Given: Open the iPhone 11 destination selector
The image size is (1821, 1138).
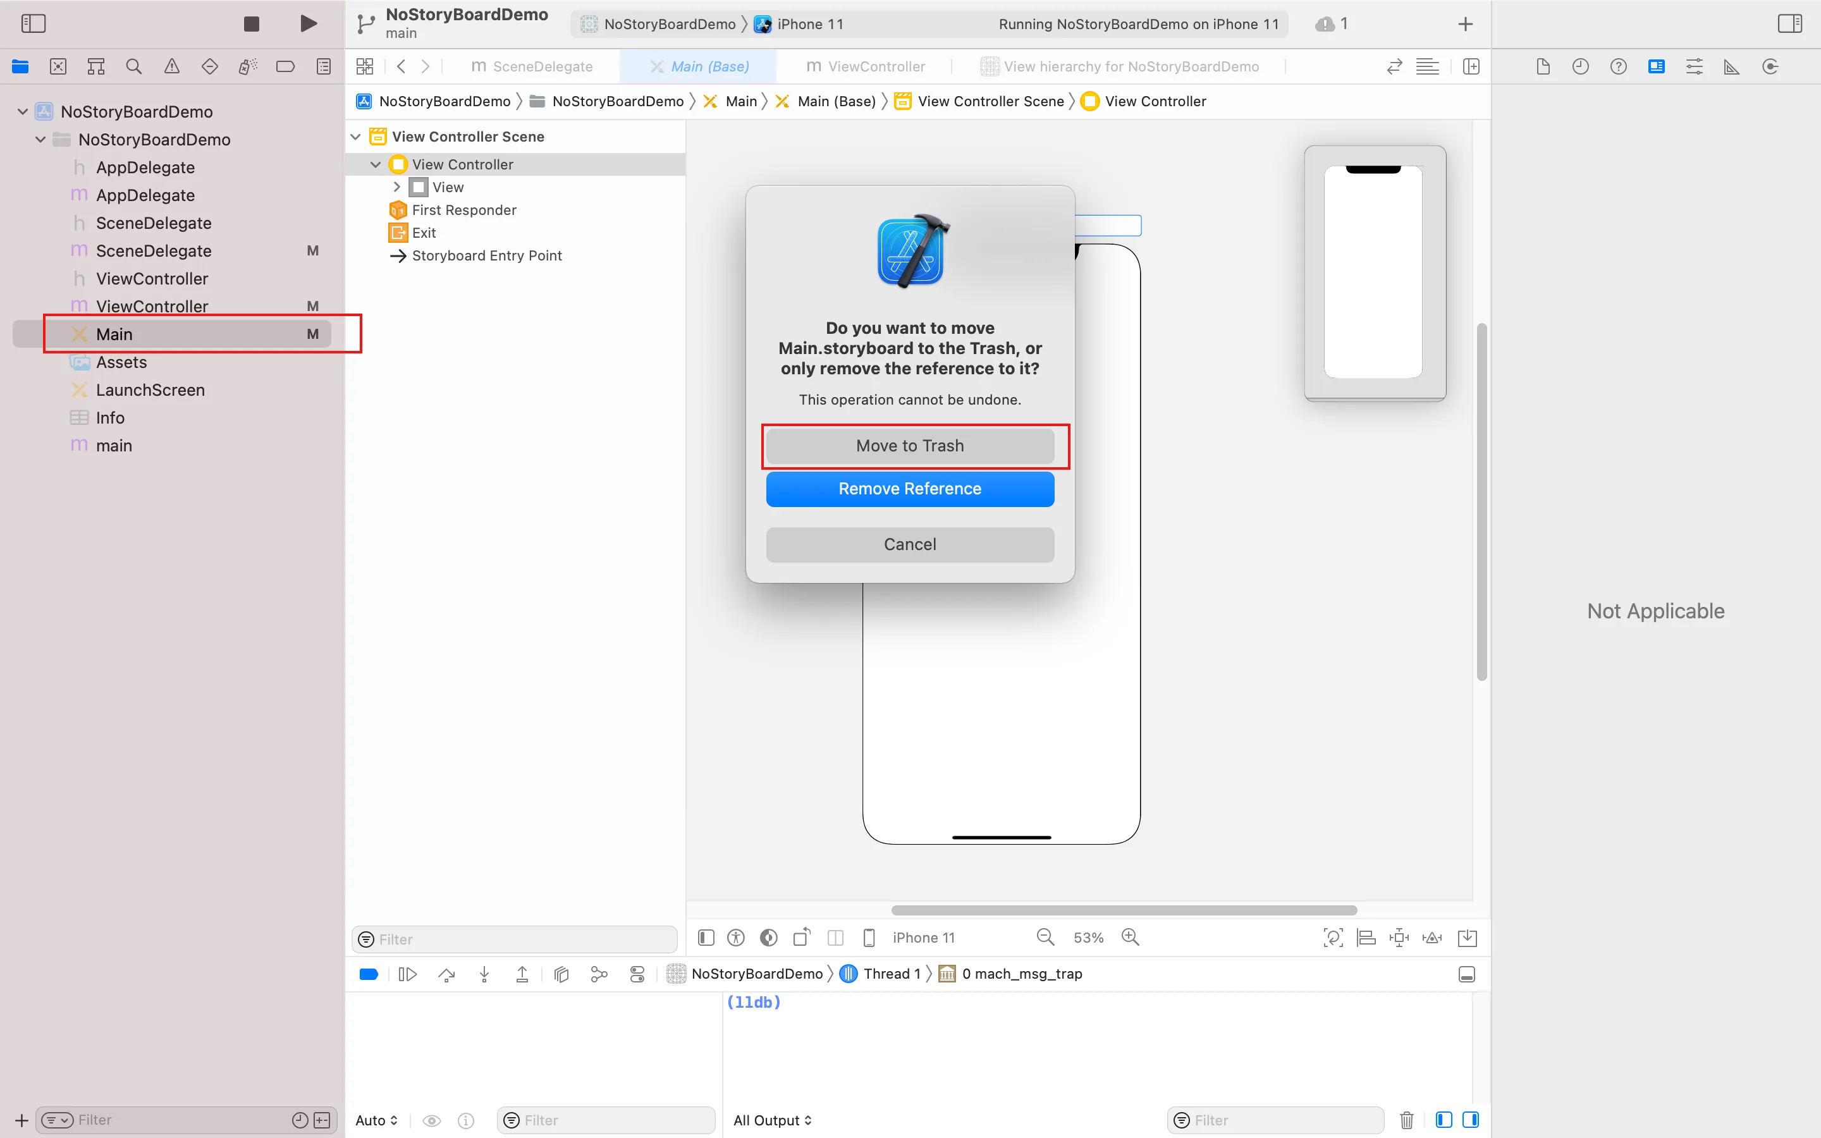Looking at the screenshot, I should pyautogui.click(x=799, y=24).
